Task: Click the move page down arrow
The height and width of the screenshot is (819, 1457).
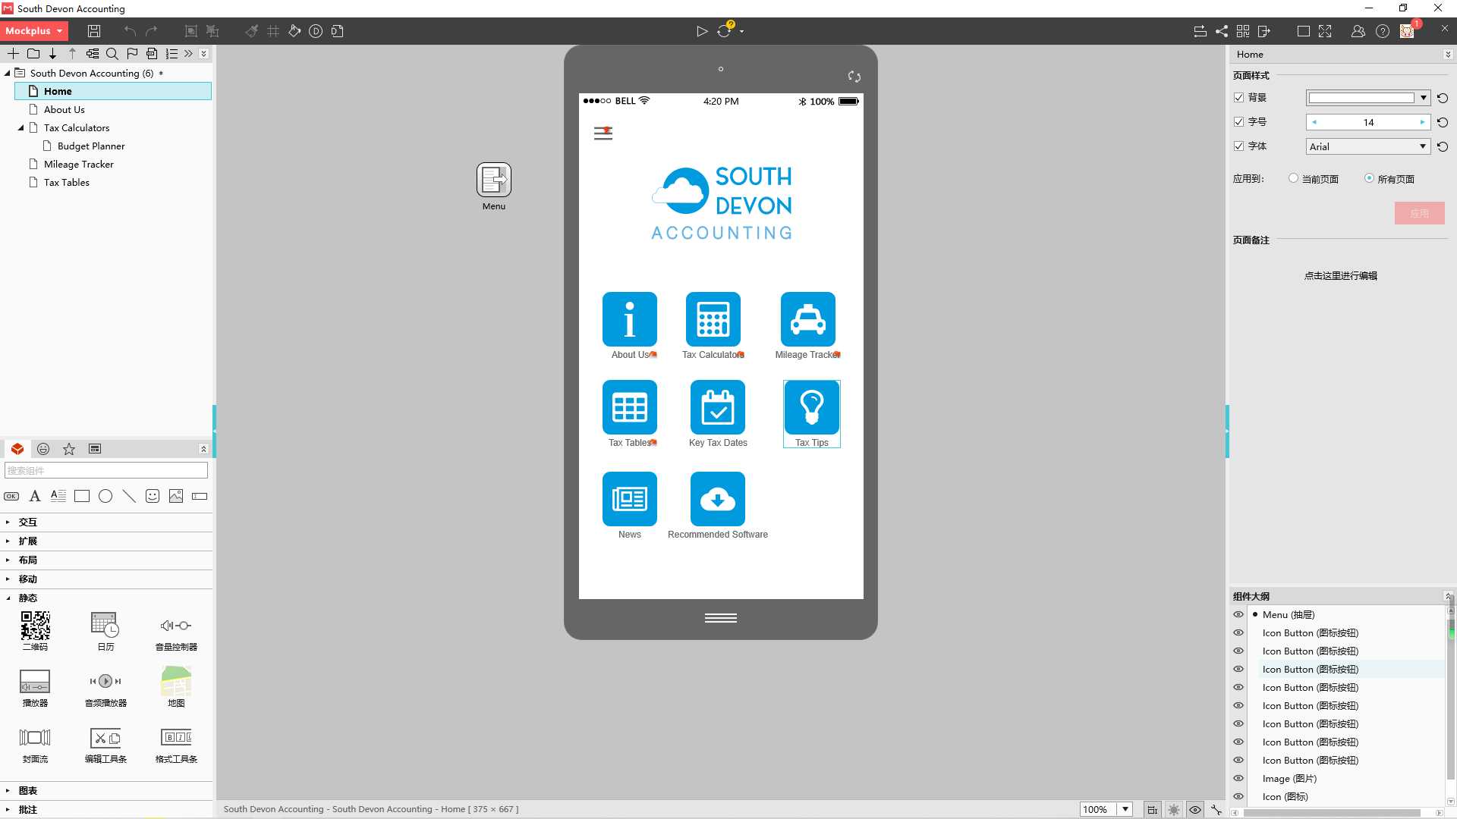Action: tap(52, 54)
